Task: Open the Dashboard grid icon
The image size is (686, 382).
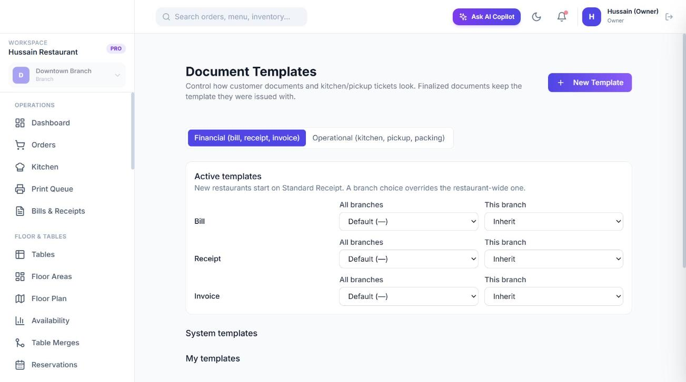Action: (20, 123)
